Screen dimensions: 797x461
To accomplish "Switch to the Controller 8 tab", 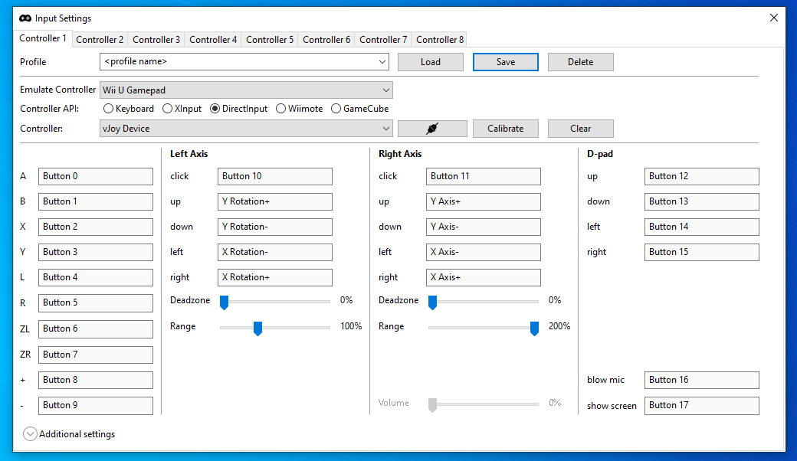I will click(x=440, y=40).
